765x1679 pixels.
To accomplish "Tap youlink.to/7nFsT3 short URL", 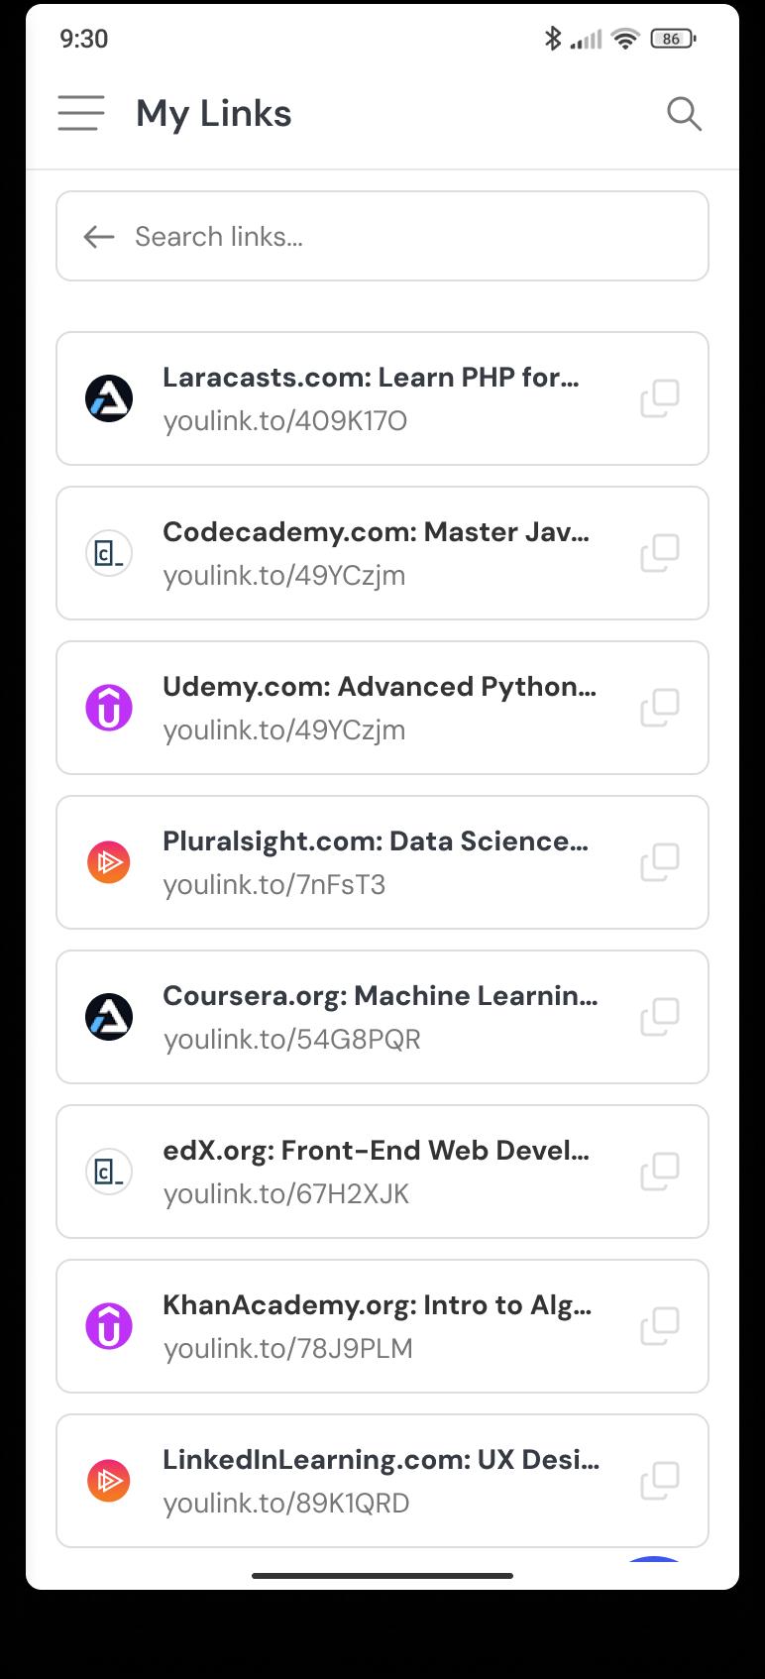I will pos(274,884).
